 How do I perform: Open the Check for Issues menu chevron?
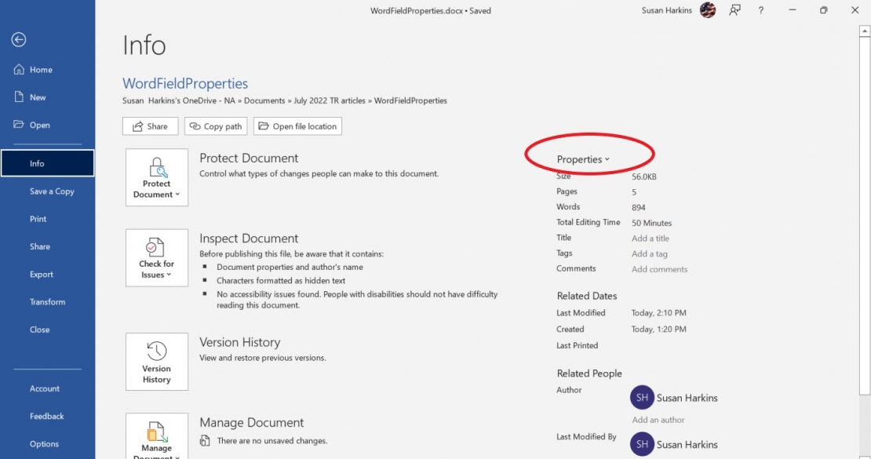pyautogui.click(x=170, y=274)
